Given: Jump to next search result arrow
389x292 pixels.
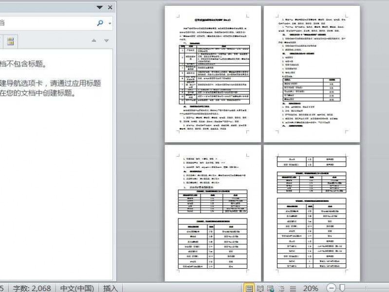Looking at the screenshot, I should (x=107, y=41).
